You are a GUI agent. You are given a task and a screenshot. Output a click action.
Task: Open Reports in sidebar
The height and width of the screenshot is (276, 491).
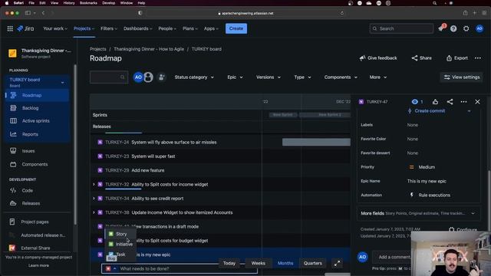[38, 134]
